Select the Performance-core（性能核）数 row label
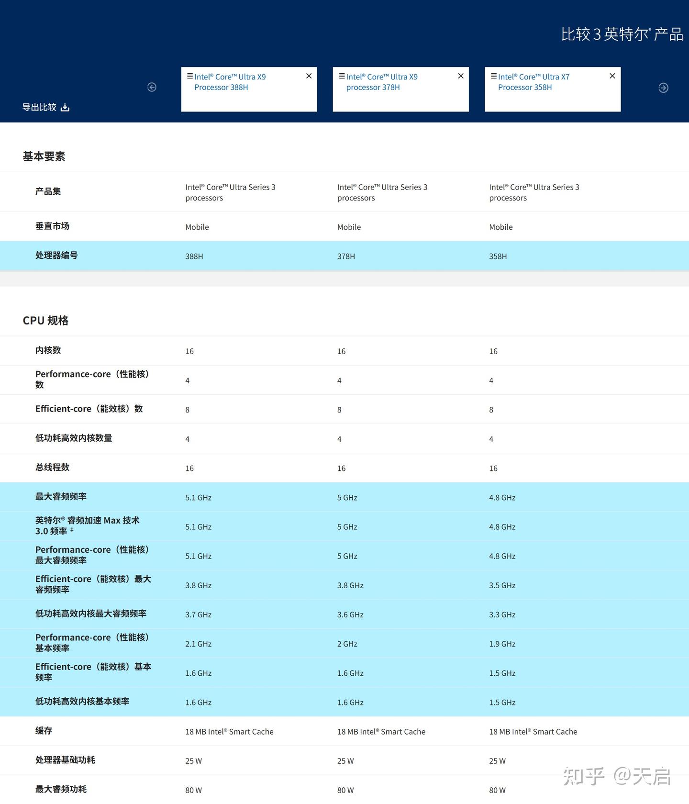 click(x=92, y=379)
